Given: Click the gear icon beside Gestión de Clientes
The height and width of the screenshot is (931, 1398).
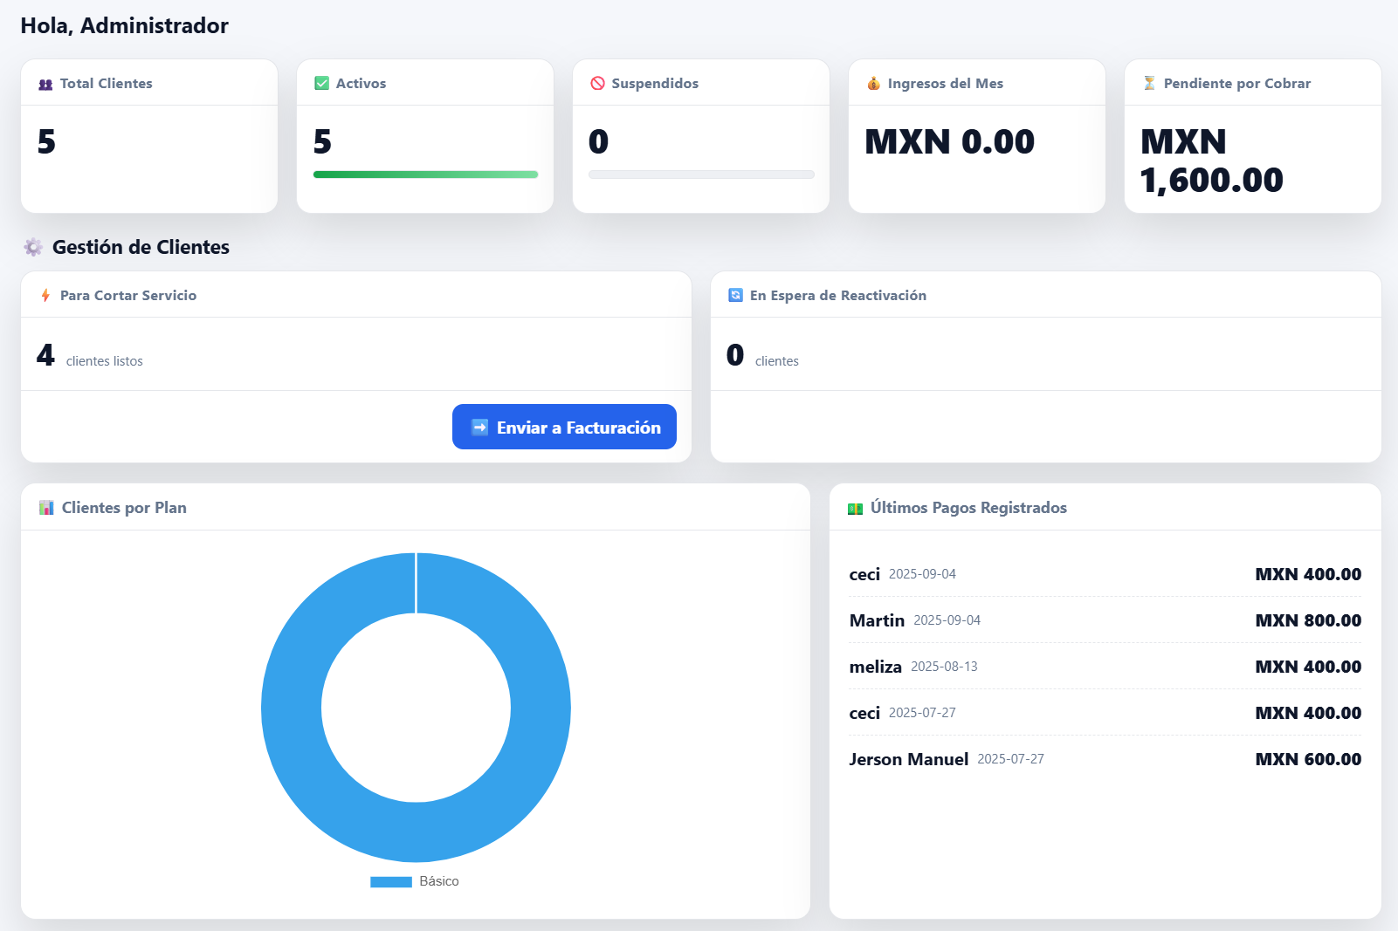Looking at the screenshot, I should 33,248.
